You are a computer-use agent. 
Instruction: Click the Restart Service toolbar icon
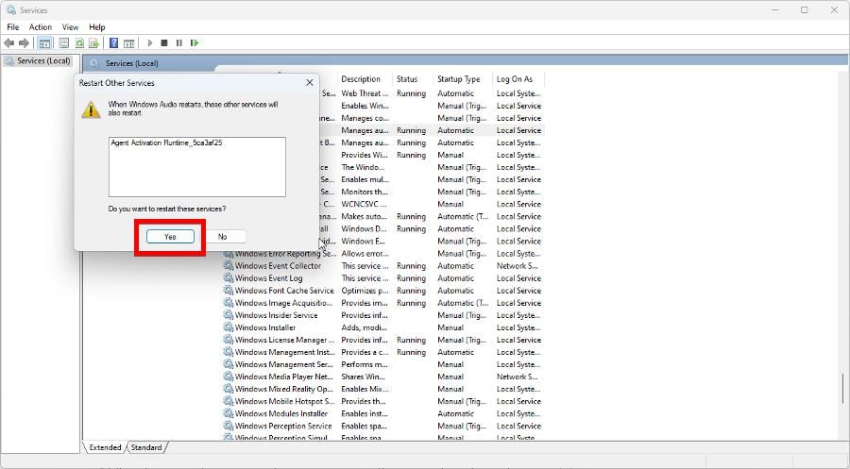click(x=195, y=42)
